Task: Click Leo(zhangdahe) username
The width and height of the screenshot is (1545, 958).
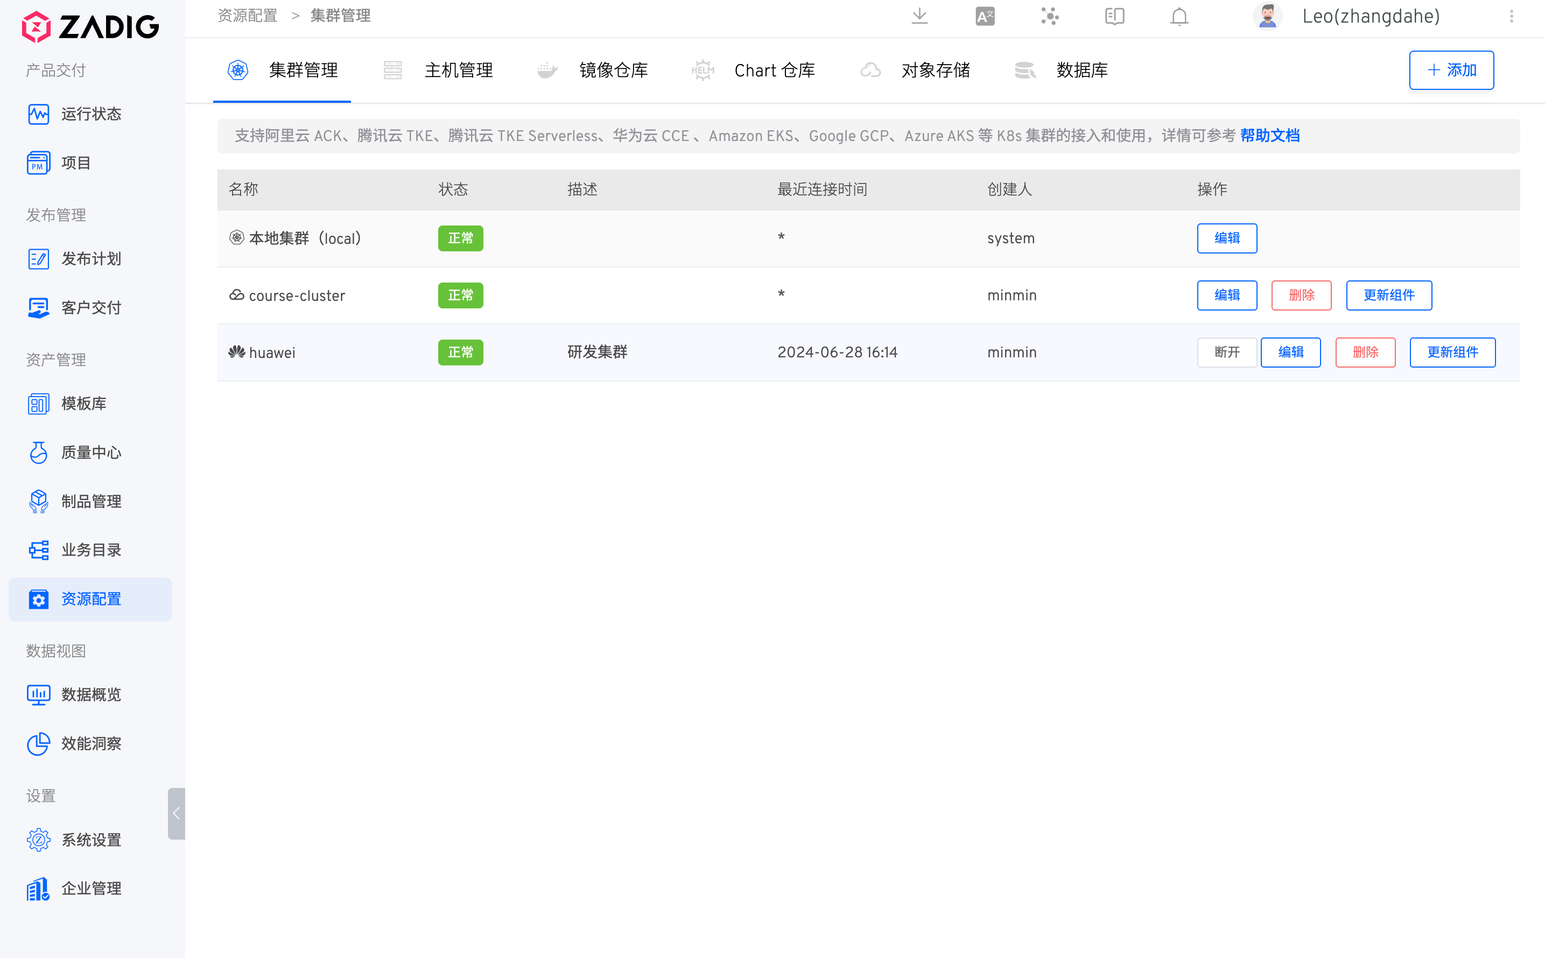Action: [x=1371, y=16]
